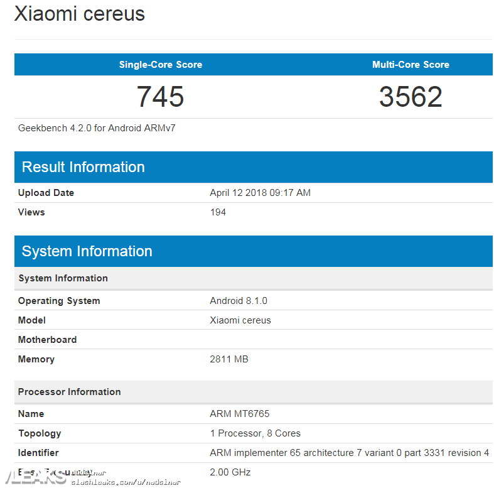Select the Single-Core Score header
Viewport: 494px width, 488px height.
click(161, 64)
